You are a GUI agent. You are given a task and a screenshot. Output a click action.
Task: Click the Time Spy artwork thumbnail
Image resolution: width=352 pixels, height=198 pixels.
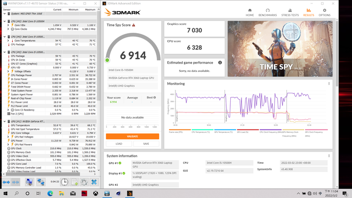point(280,49)
